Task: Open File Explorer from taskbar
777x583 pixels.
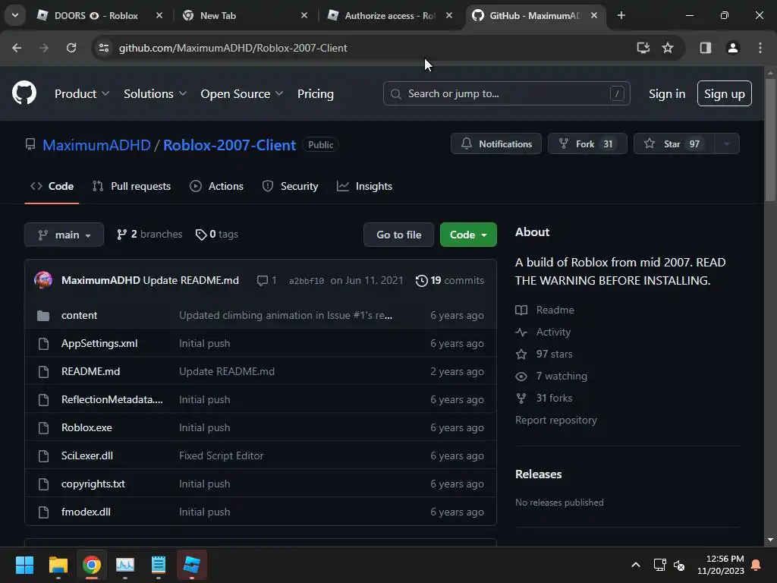Action: point(58,564)
